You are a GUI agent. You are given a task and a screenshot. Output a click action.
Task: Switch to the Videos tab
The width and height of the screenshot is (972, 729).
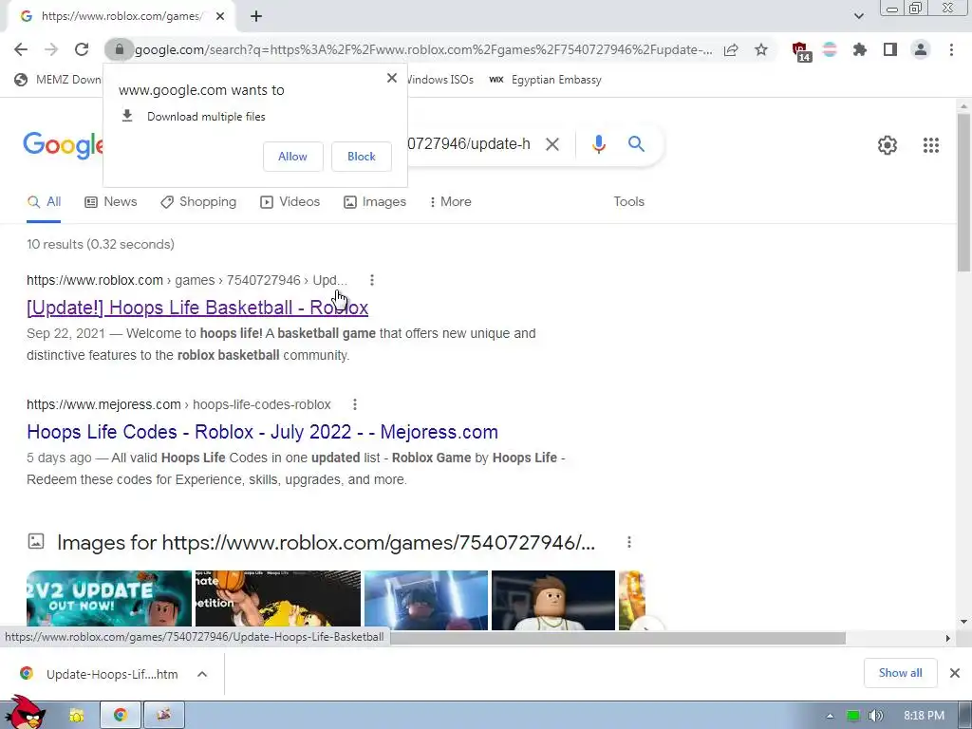pyautogui.click(x=290, y=202)
